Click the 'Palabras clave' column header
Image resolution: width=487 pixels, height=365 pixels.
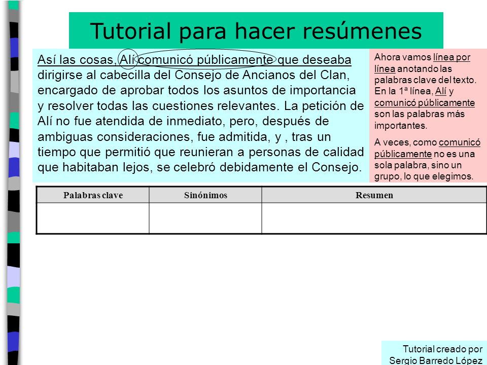click(93, 195)
